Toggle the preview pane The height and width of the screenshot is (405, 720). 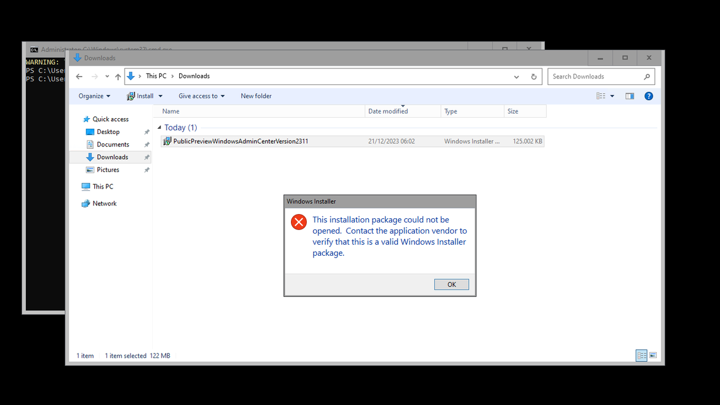click(x=630, y=96)
